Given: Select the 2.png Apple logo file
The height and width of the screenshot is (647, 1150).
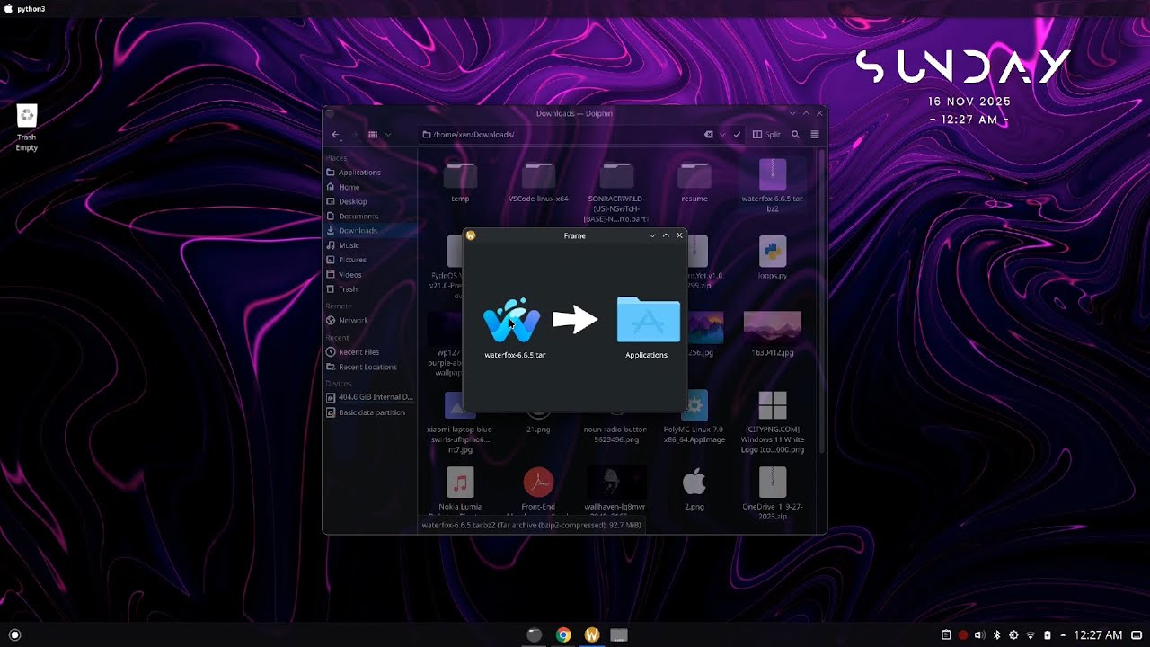Looking at the screenshot, I should (694, 490).
